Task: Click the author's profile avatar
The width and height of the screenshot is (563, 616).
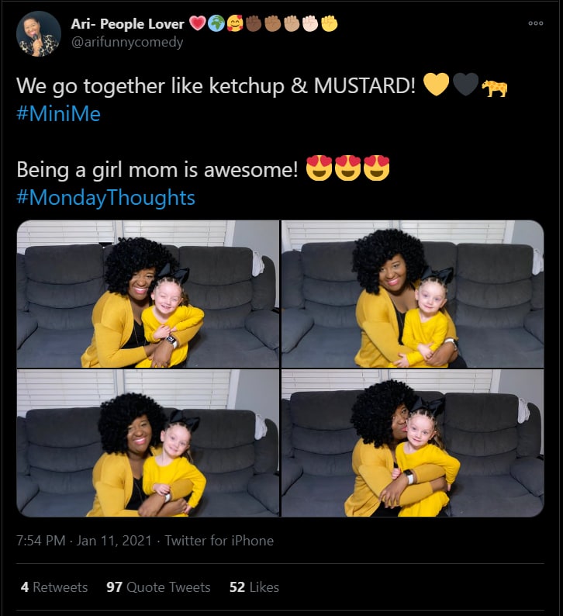Action: (39, 33)
